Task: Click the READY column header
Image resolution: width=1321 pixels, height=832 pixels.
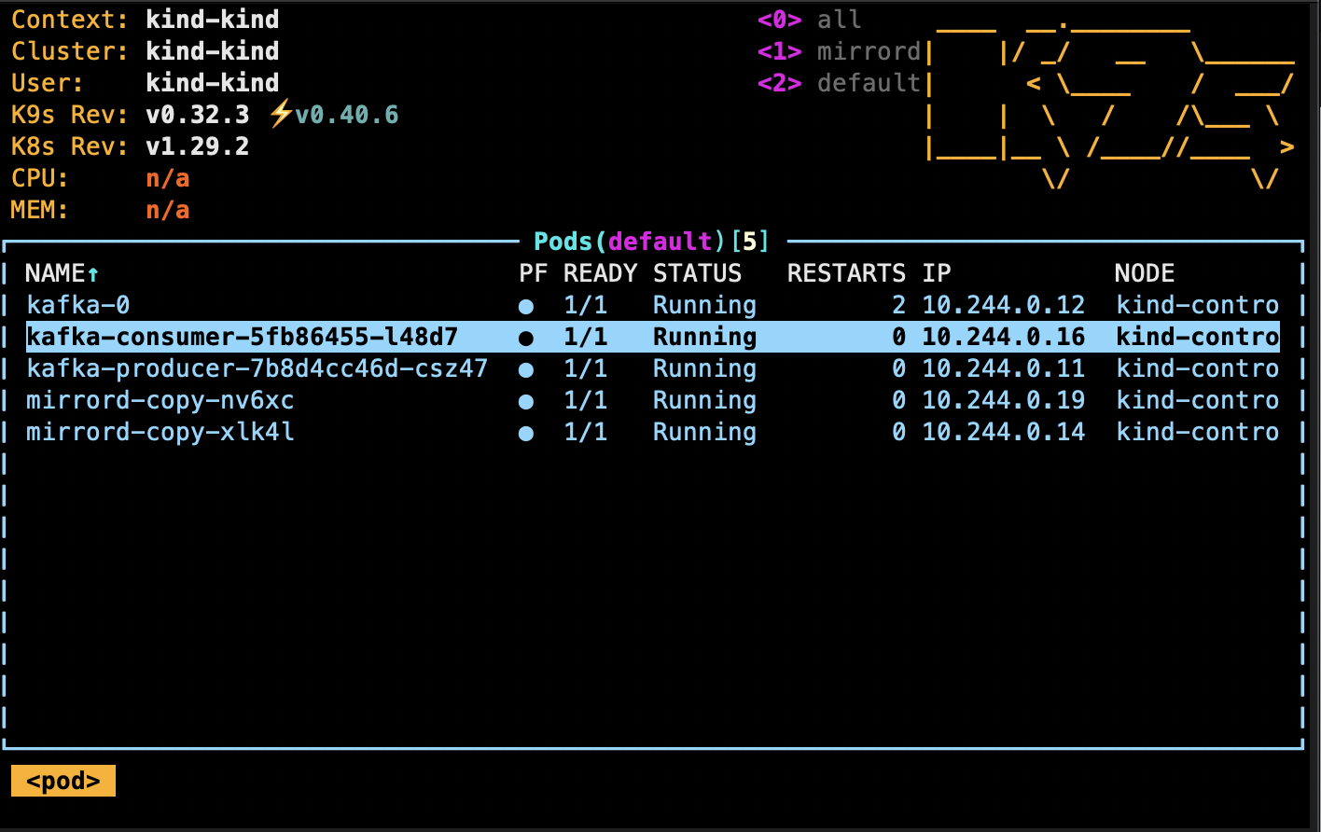Action: click(x=600, y=273)
